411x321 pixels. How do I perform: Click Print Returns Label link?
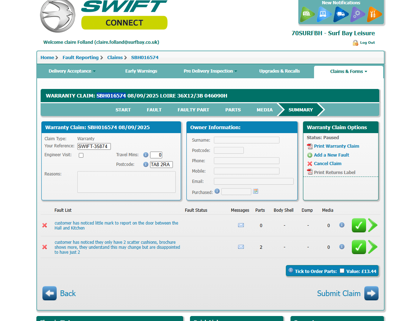(x=334, y=172)
